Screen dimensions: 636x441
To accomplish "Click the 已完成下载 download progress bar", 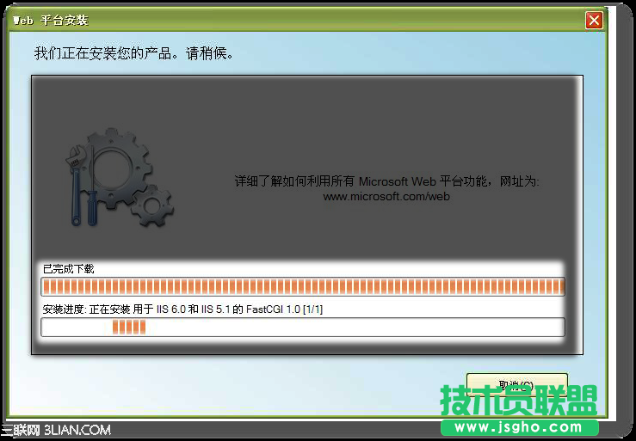I will 303,286.
